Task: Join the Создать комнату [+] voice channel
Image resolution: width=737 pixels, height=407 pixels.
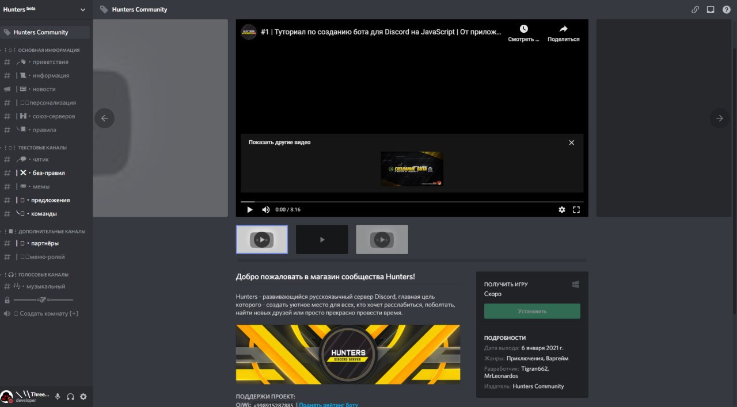Action: 45,313
